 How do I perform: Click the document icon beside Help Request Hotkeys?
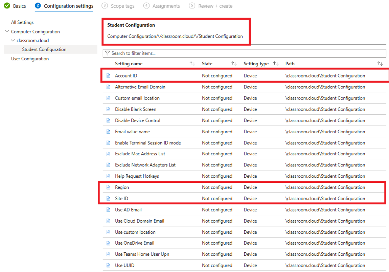pyautogui.click(x=108, y=176)
